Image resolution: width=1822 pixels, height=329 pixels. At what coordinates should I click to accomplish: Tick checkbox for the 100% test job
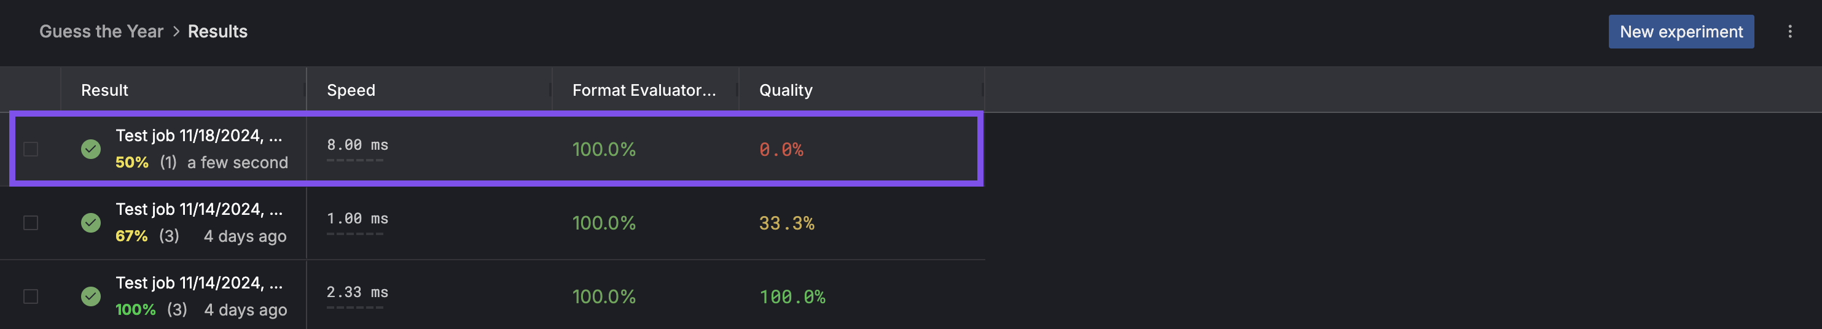[x=31, y=296]
